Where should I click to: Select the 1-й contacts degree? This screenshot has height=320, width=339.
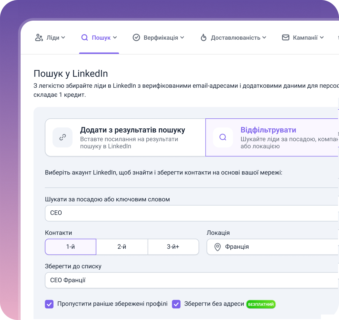[71, 247]
